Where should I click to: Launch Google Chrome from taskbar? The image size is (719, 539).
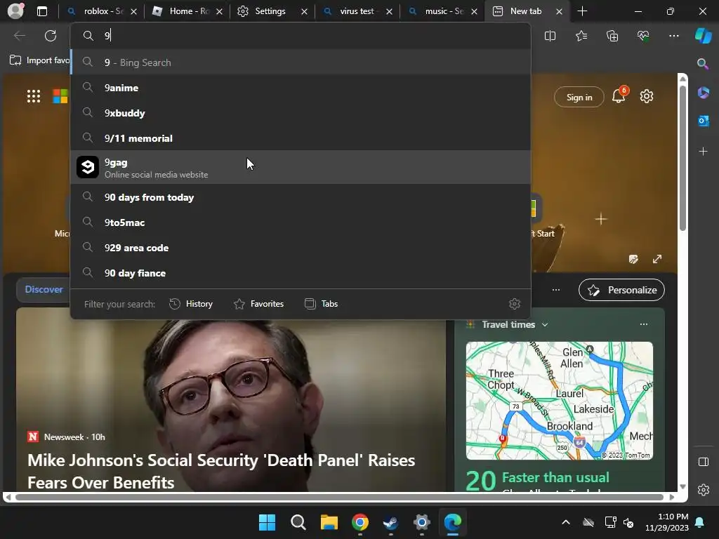360,522
